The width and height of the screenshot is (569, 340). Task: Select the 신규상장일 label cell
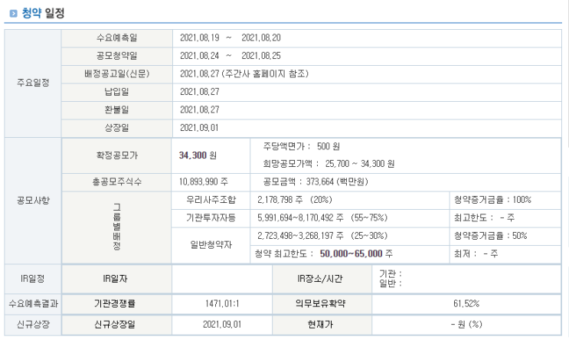point(117,325)
